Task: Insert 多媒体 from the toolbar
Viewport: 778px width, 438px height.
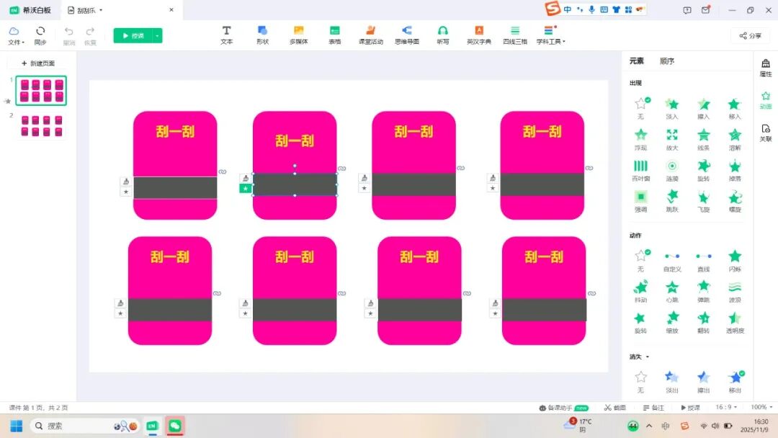Action: [299, 35]
